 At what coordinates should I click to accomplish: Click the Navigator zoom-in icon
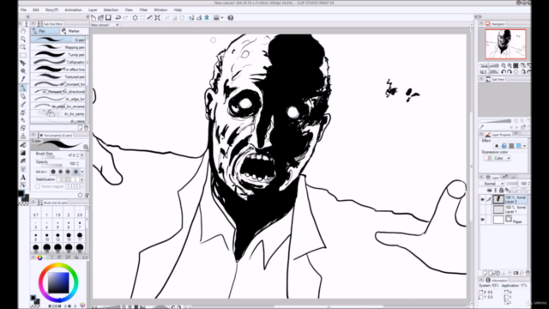tap(510, 65)
